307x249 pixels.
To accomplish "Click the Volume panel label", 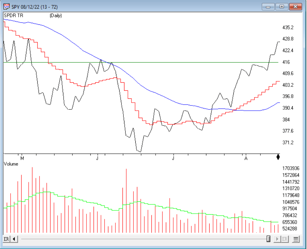I will [11, 164].
